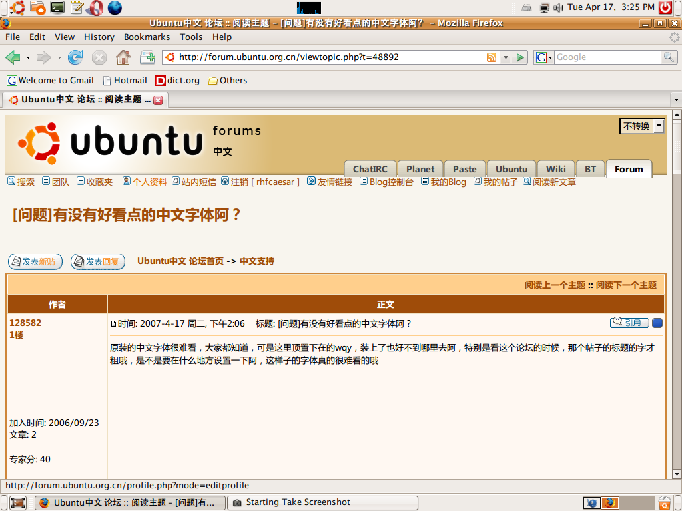This screenshot has height=511, width=682.
Task: Click the 发表新贴 new post button
Action: tap(35, 261)
